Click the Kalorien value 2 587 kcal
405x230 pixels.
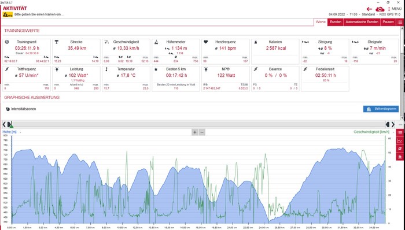click(x=276, y=48)
